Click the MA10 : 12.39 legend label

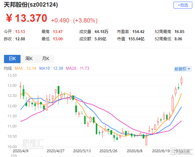[x=51, y=68]
